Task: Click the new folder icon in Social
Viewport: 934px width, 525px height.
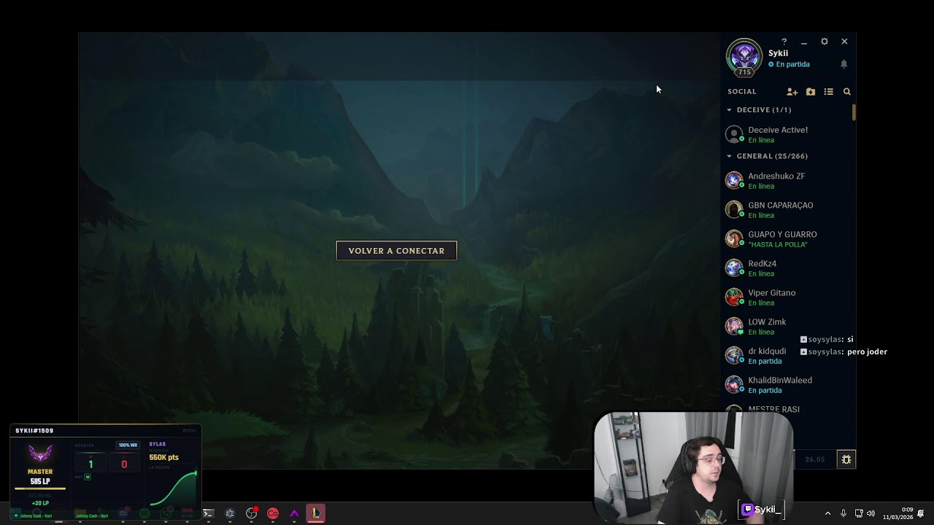Action: [x=811, y=92]
